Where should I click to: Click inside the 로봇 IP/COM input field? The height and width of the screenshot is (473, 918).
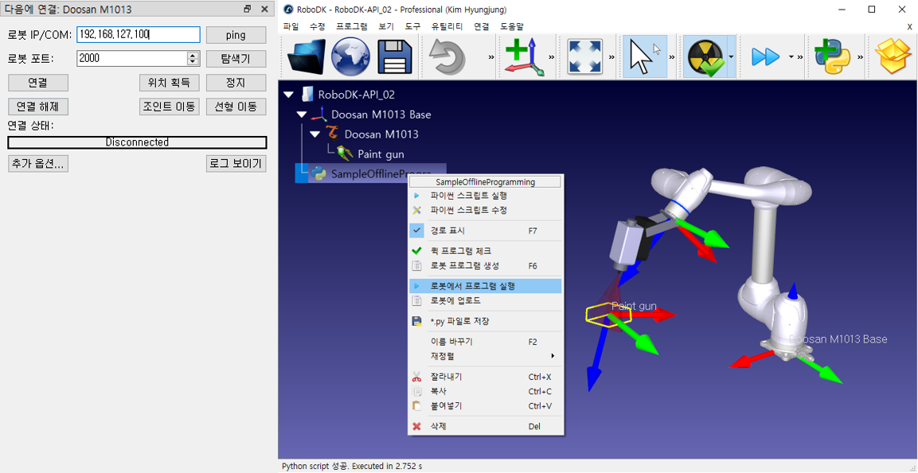coord(137,35)
